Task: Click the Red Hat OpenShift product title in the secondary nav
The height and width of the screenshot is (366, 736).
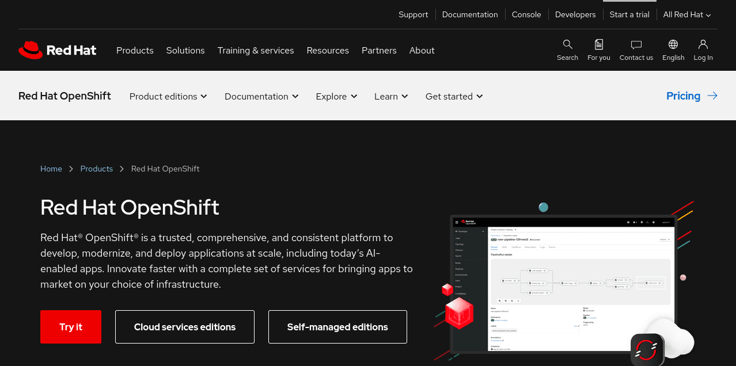Action: point(65,96)
